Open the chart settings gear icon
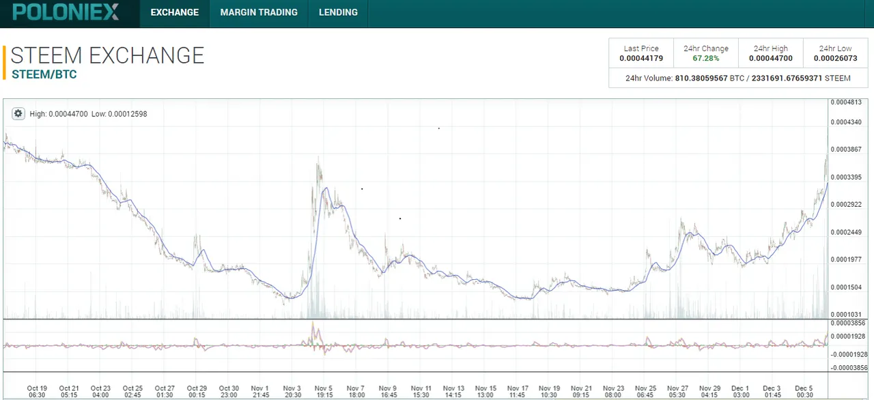Viewport: 874px width, 400px height. [18, 113]
